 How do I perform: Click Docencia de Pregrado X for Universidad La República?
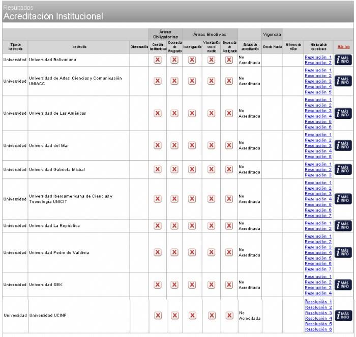[x=174, y=226]
